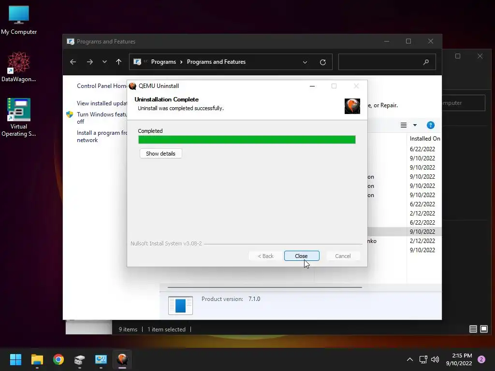Open Install a program from the network

102,136
